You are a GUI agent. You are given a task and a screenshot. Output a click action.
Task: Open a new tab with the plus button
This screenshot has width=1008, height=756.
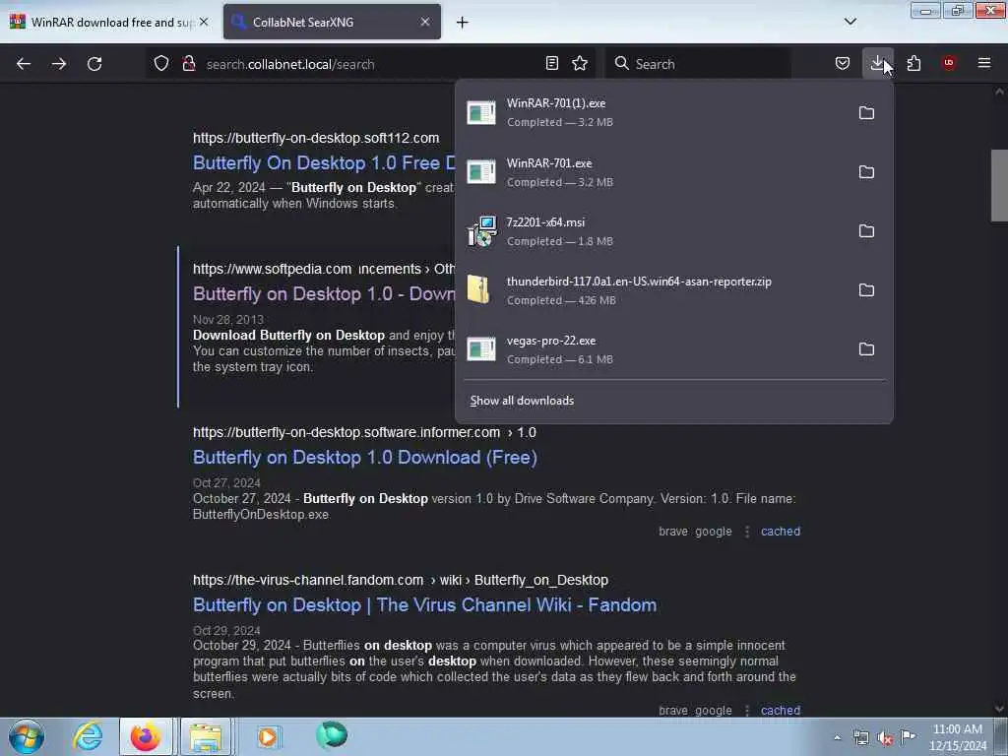click(x=463, y=23)
